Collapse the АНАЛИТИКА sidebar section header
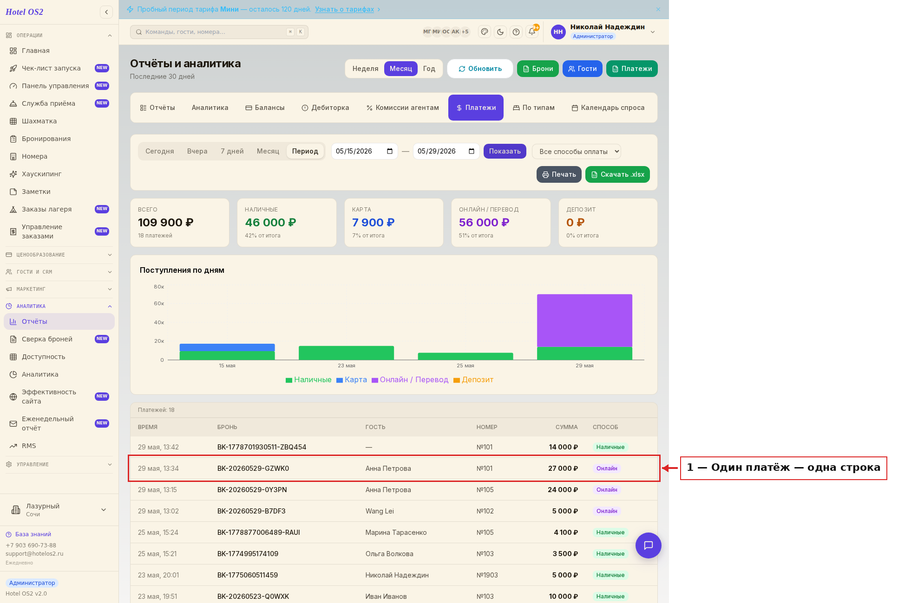 point(59,306)
